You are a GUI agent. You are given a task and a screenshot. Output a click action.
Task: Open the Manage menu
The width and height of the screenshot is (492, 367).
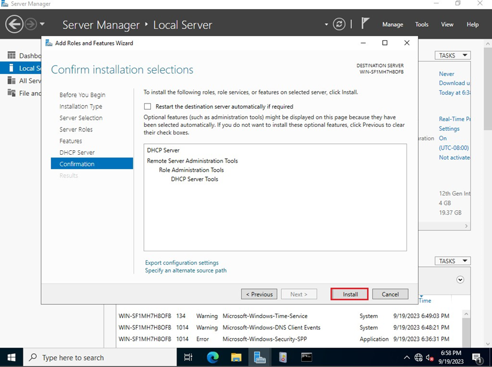(x=392, y=24)
